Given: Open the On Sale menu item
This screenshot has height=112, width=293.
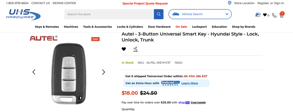Looking at the screenshot, I should (181, 27).
